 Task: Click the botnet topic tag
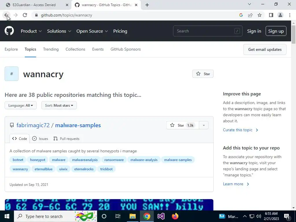click(x=18, y=160)
